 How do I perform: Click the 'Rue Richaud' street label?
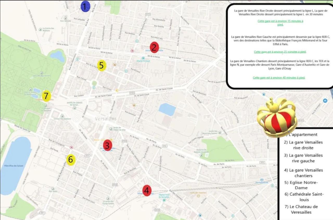point(136,70)
